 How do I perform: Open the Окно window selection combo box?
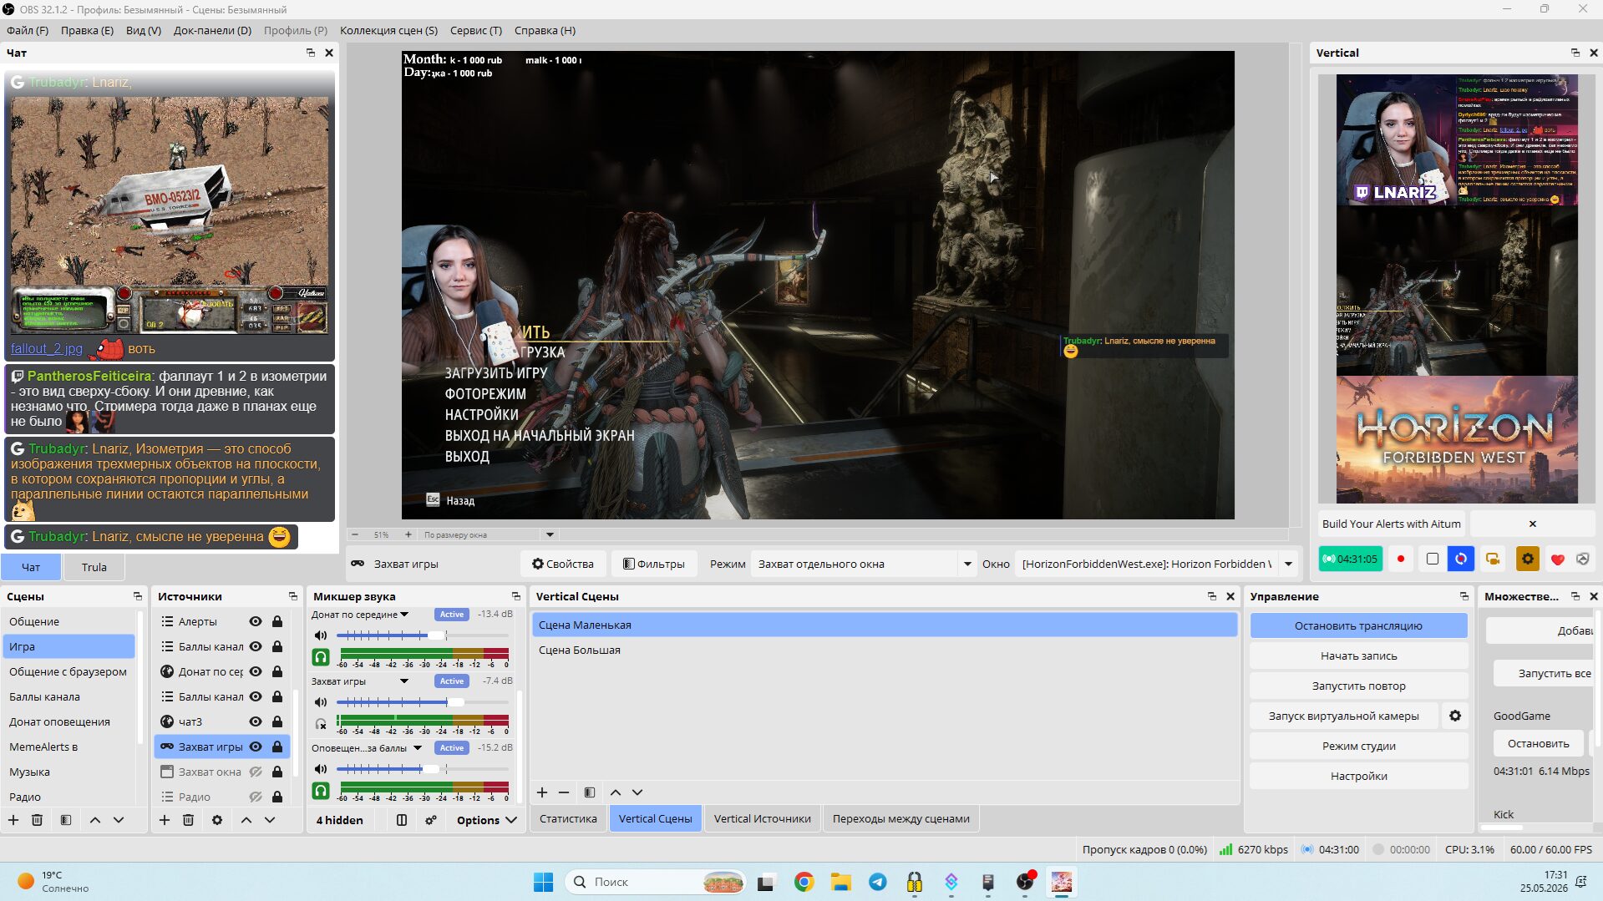(x=1156, y=564)
